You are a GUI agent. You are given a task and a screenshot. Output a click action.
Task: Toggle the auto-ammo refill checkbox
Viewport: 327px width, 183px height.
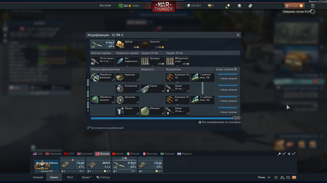294,154
